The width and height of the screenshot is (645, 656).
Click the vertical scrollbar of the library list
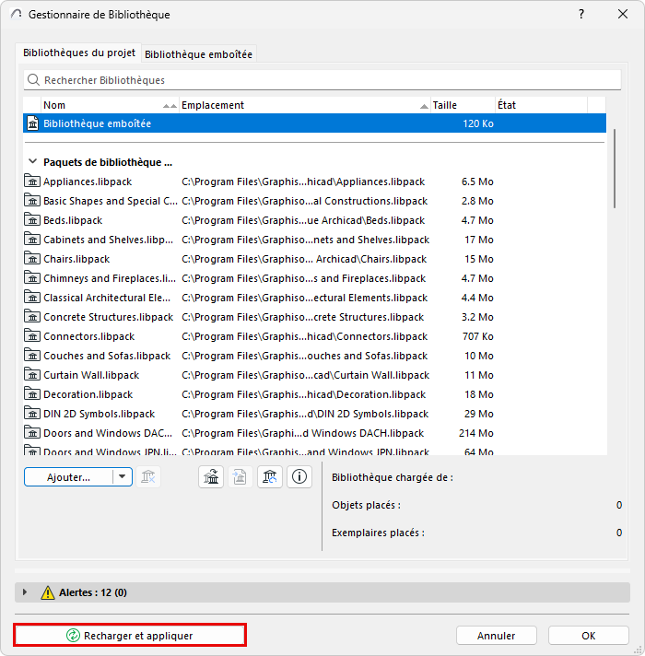(614, 169)
